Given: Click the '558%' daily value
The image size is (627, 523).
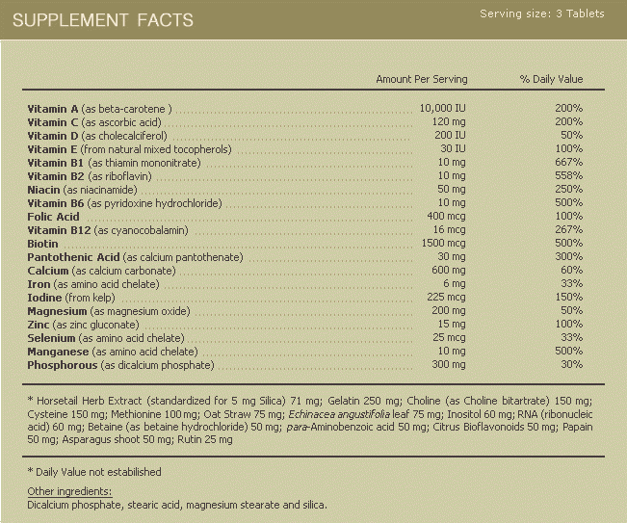Looking at the screenshot, I should pyautogui.click(x=568, y=175).
